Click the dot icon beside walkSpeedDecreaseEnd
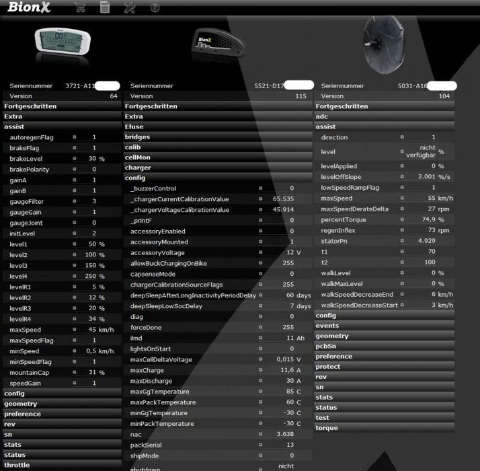This screenshot has width=480, height=471. pyautogui.click(x=402, y=294)
